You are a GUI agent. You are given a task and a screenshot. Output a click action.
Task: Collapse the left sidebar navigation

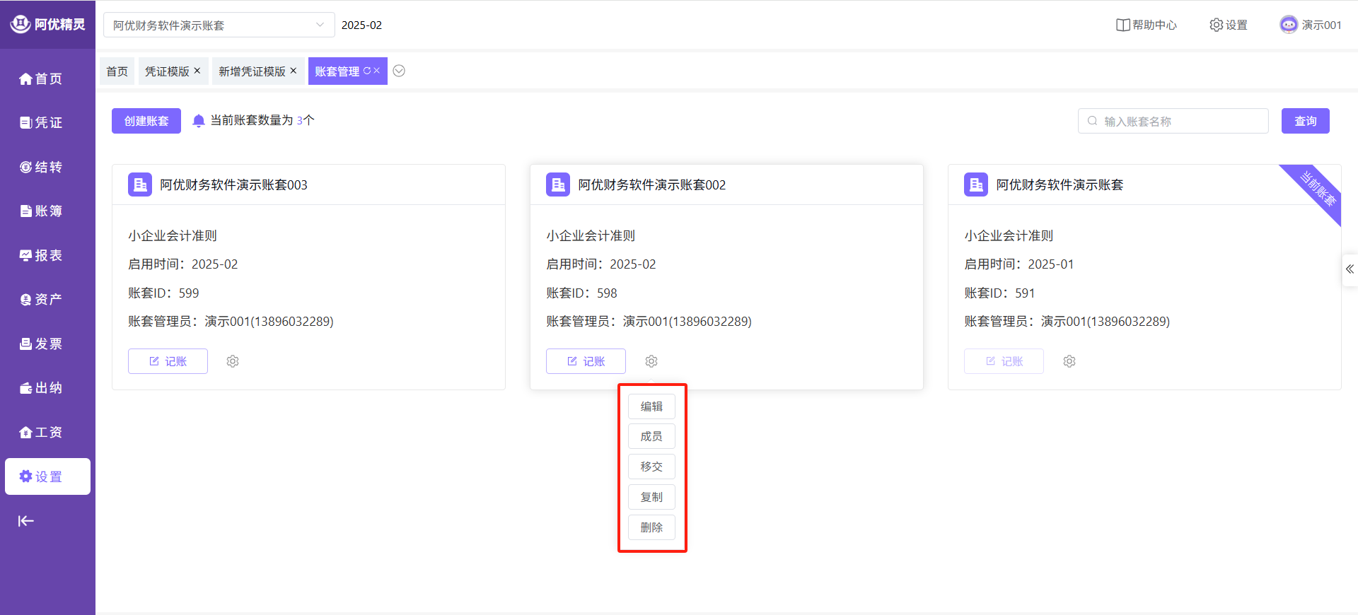(x=26, y=521)
